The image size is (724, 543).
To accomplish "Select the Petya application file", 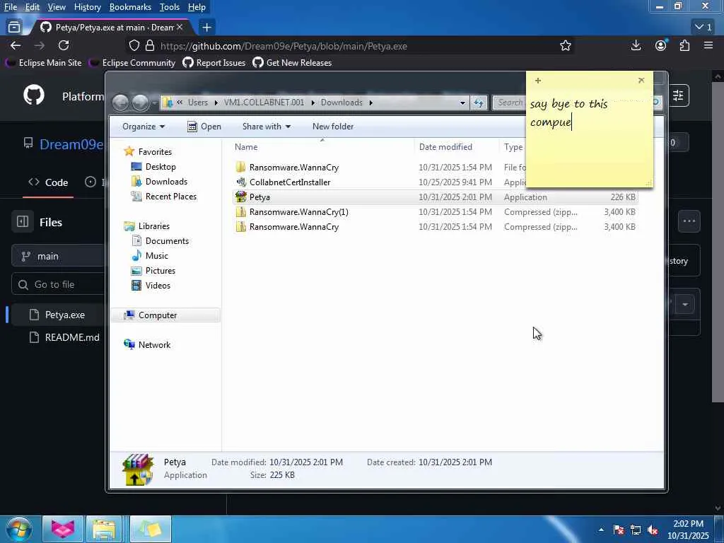I will pyautogui.click(x=259, y=197).
